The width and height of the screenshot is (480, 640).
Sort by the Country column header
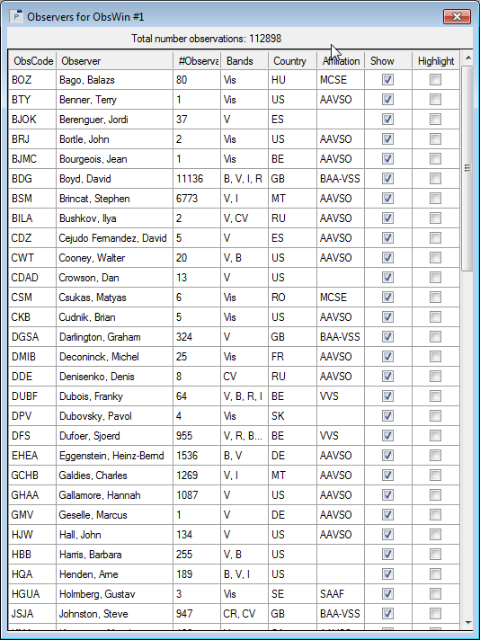pos(292,61)
